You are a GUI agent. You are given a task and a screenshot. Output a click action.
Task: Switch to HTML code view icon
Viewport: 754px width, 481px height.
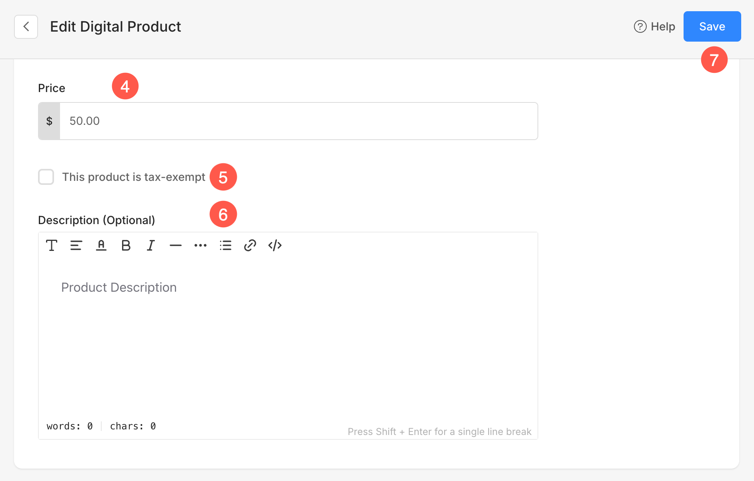(x=275, y=245)
